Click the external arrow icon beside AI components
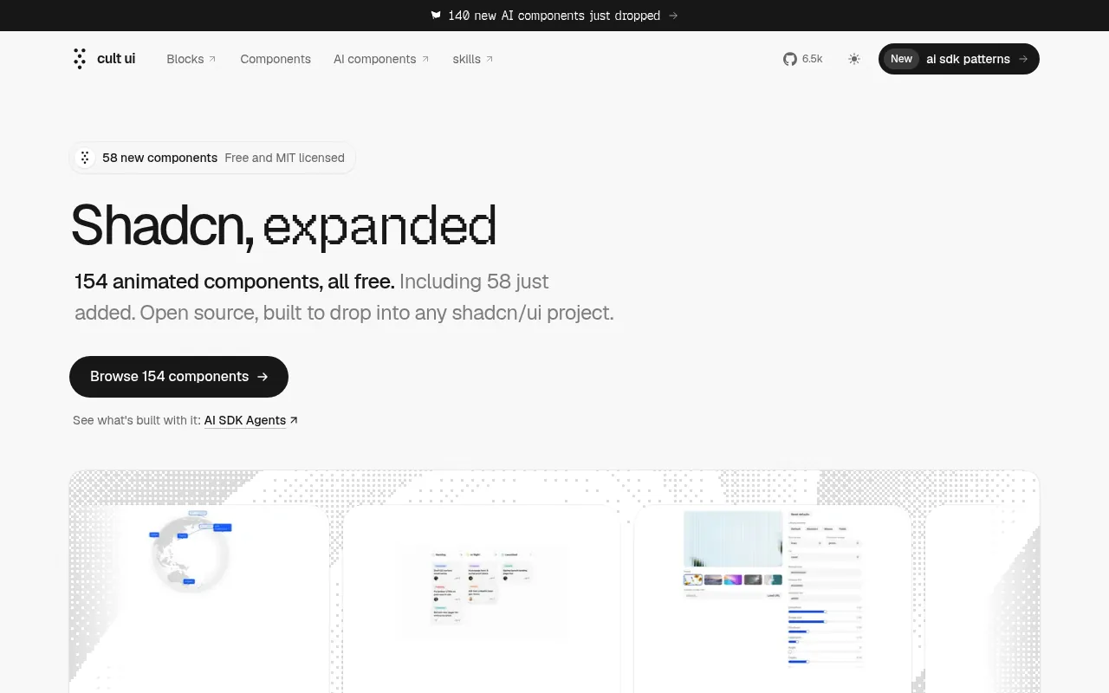The width and height of the screenshot is (1109, 693). (425, 59)
